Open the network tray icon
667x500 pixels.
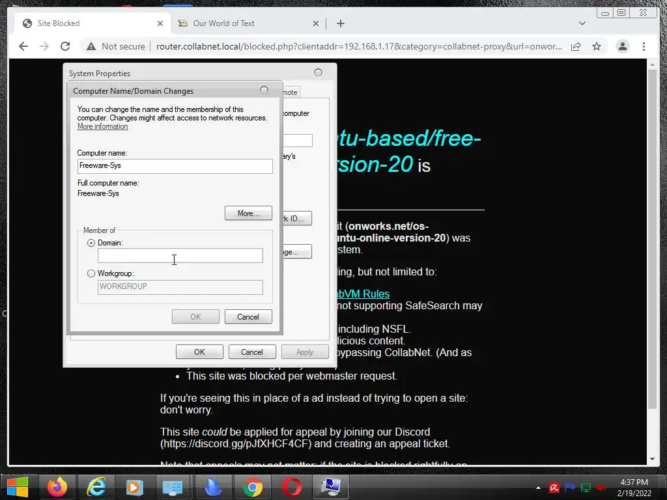[586, 488]
